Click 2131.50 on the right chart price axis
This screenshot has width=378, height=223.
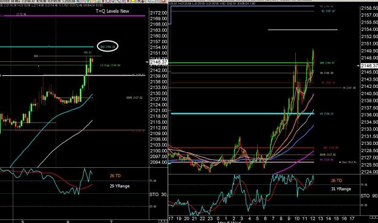coord(370,136)
